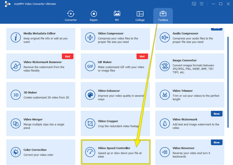Launch Video Watermark Remover title
This screenshot has width=233, height=165.
(x=42, y=62)
